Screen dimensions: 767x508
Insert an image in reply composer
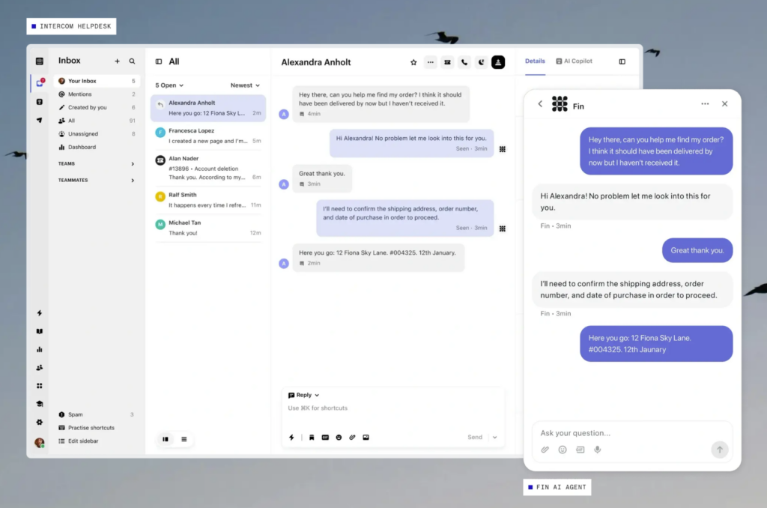point(366,438)
